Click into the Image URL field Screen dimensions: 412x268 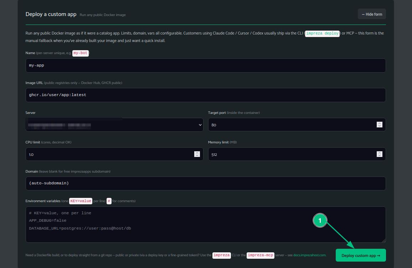coord(206,95)
